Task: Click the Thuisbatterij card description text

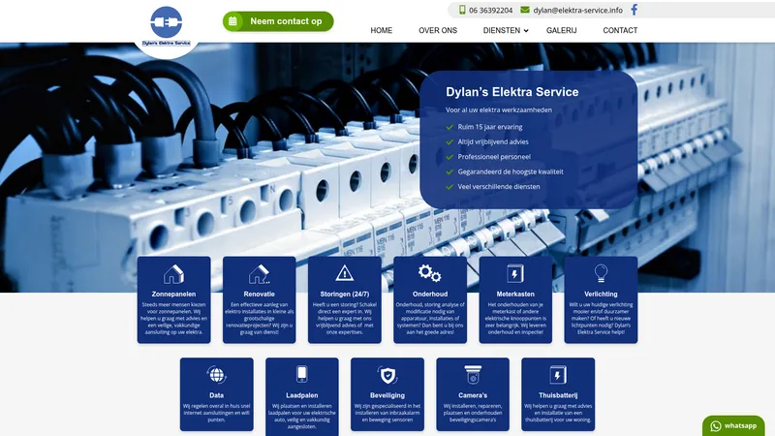Action: 558,413
